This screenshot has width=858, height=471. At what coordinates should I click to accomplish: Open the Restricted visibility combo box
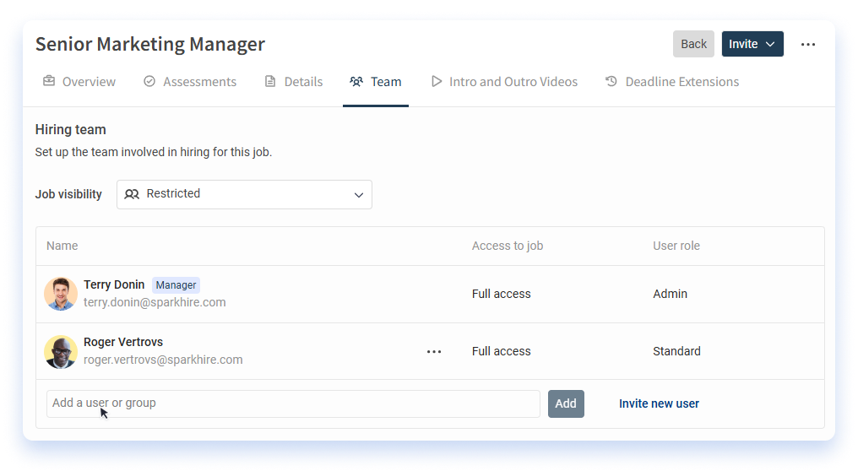[244, 194]
